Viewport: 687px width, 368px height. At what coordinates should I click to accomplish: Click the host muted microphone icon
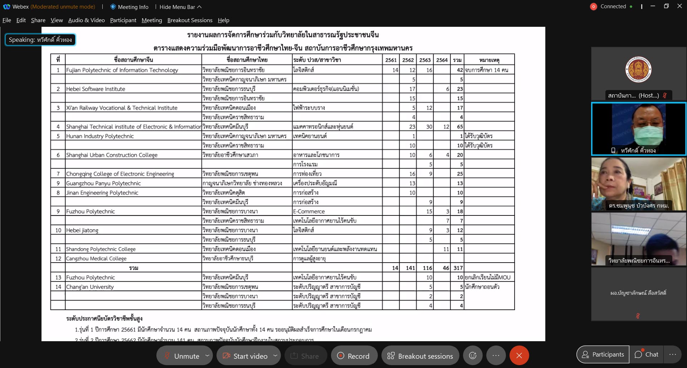[x=665, y=95]
